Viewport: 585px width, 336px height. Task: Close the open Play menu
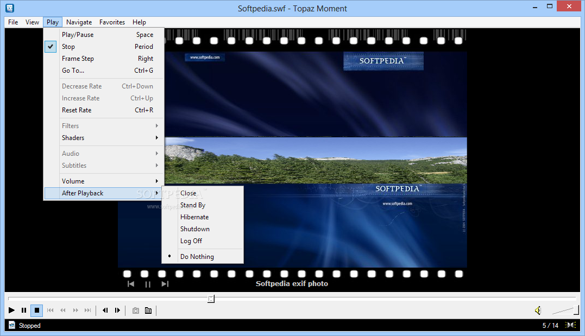(x=53, y=22)
